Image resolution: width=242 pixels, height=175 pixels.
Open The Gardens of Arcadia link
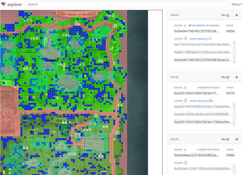205,25
